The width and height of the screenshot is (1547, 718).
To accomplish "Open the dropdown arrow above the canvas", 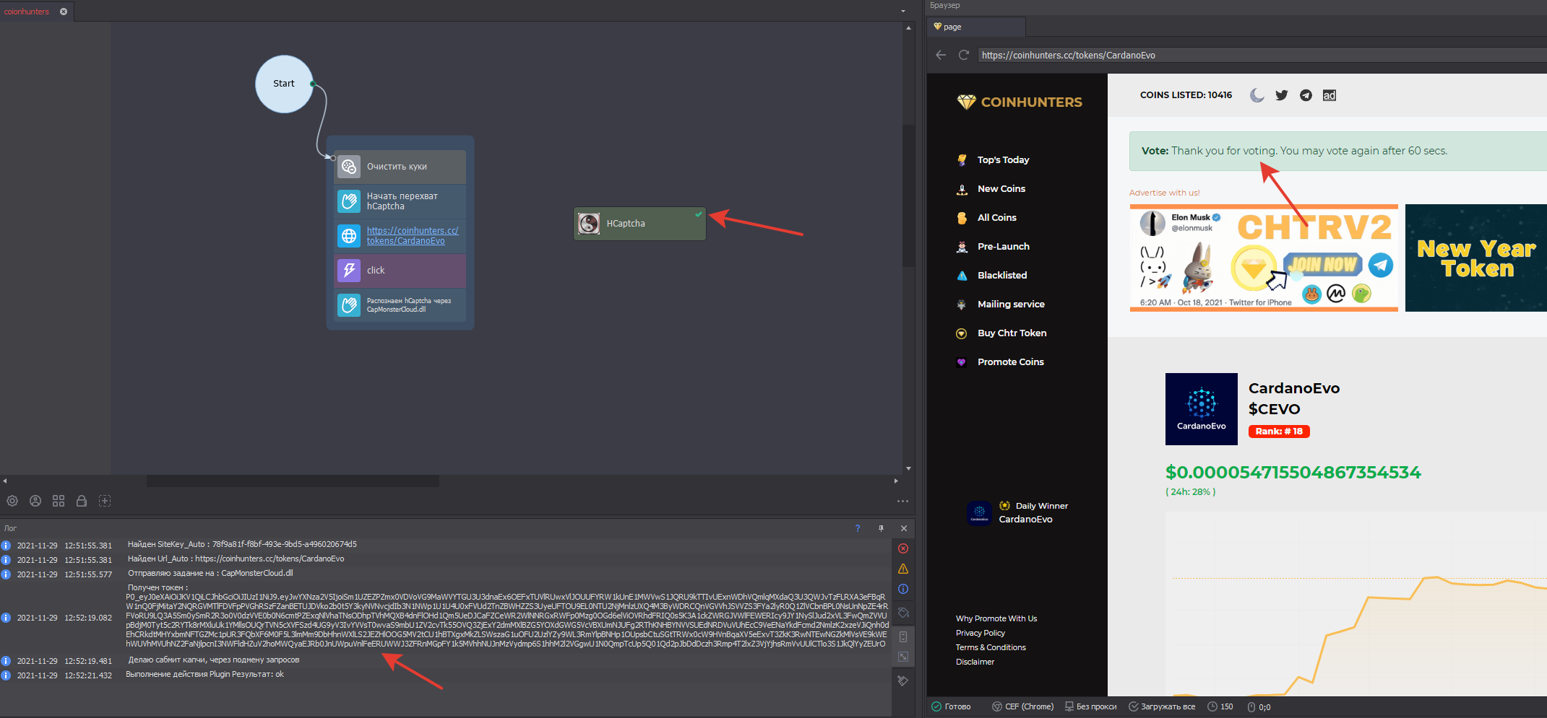I will click(x=902, y=12).
